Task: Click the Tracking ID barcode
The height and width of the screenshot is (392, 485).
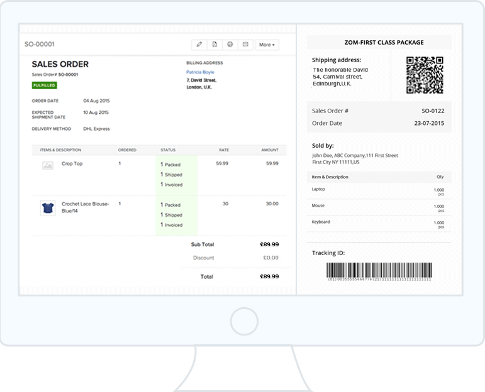Action: (x=379, y=271)
